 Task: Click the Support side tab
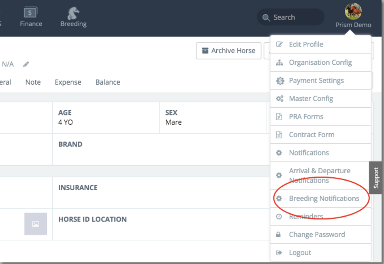click(376, 177)
